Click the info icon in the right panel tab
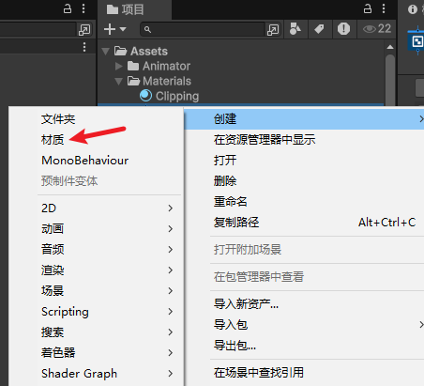The width and height of the screenshot is (424, 386). click(x=413, y=9)
